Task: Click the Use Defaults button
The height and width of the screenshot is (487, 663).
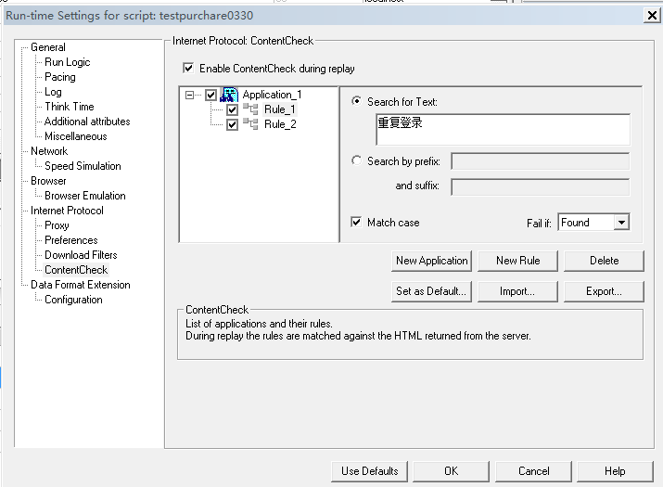Action: coord(370,471)
